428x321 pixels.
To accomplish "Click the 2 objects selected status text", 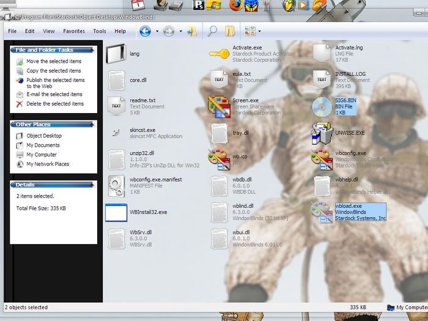I will pyautogui.click(x=26, y=308).
